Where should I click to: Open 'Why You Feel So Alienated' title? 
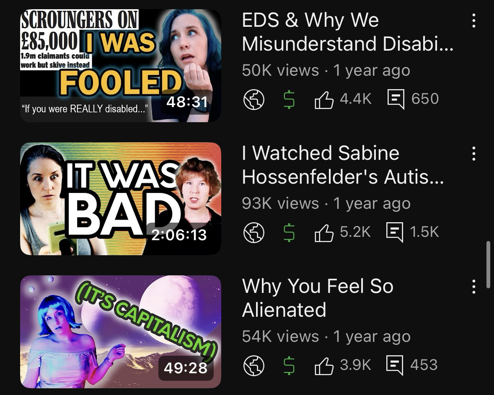point(318,298)
